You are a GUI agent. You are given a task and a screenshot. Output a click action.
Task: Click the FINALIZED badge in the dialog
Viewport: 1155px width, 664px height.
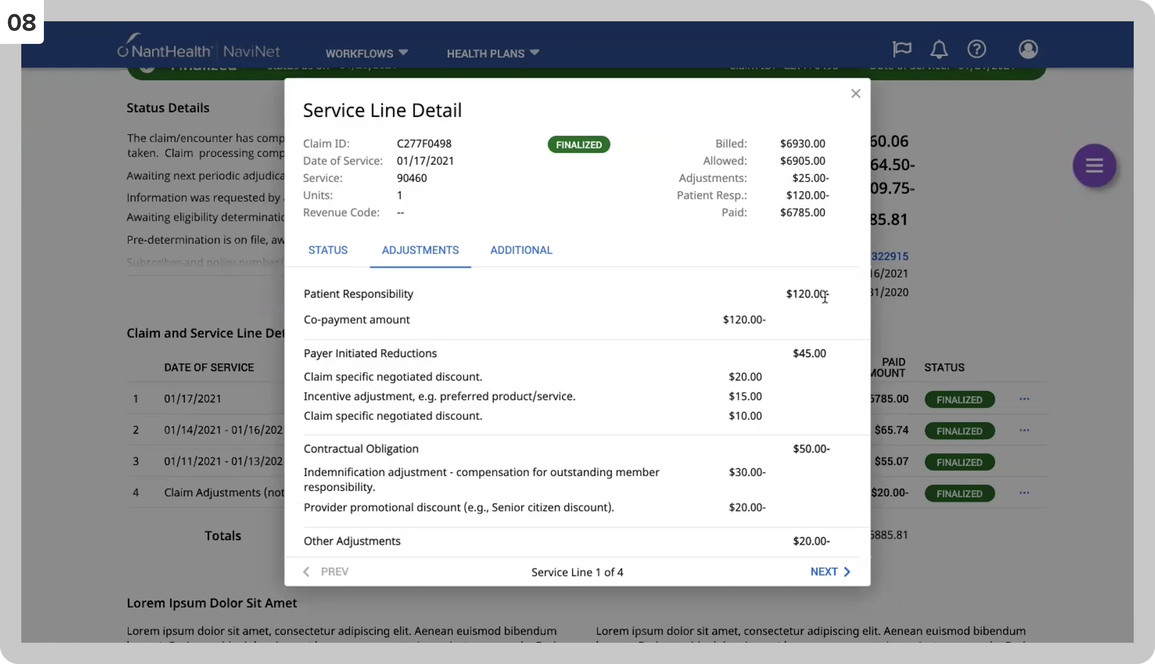[578, 145]
